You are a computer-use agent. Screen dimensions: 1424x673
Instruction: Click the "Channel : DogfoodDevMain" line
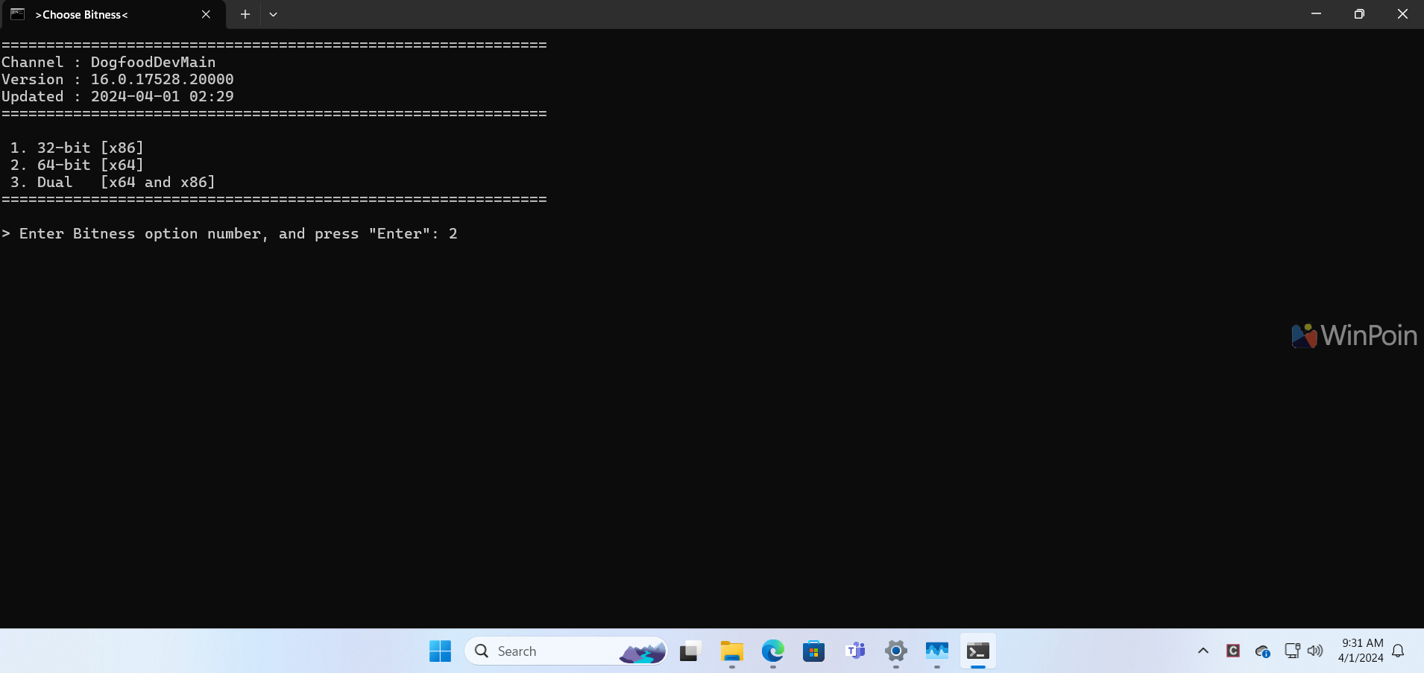click(x=109, y=62)
